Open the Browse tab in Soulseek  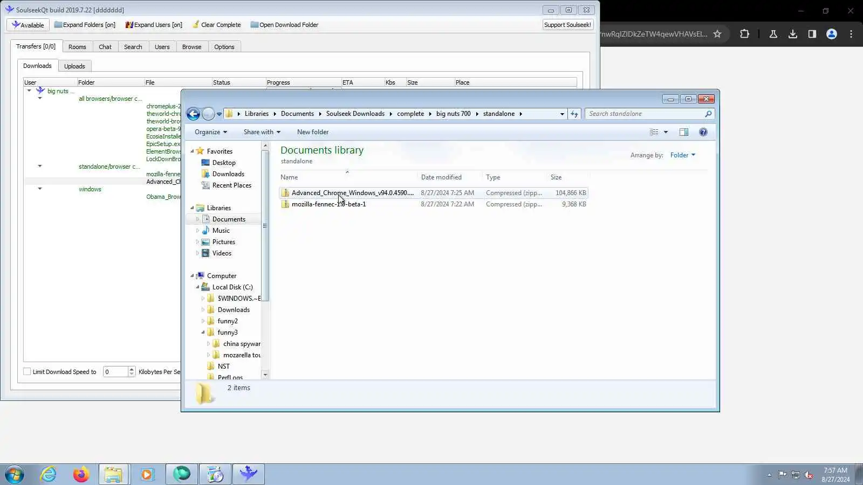coord(191,47)
